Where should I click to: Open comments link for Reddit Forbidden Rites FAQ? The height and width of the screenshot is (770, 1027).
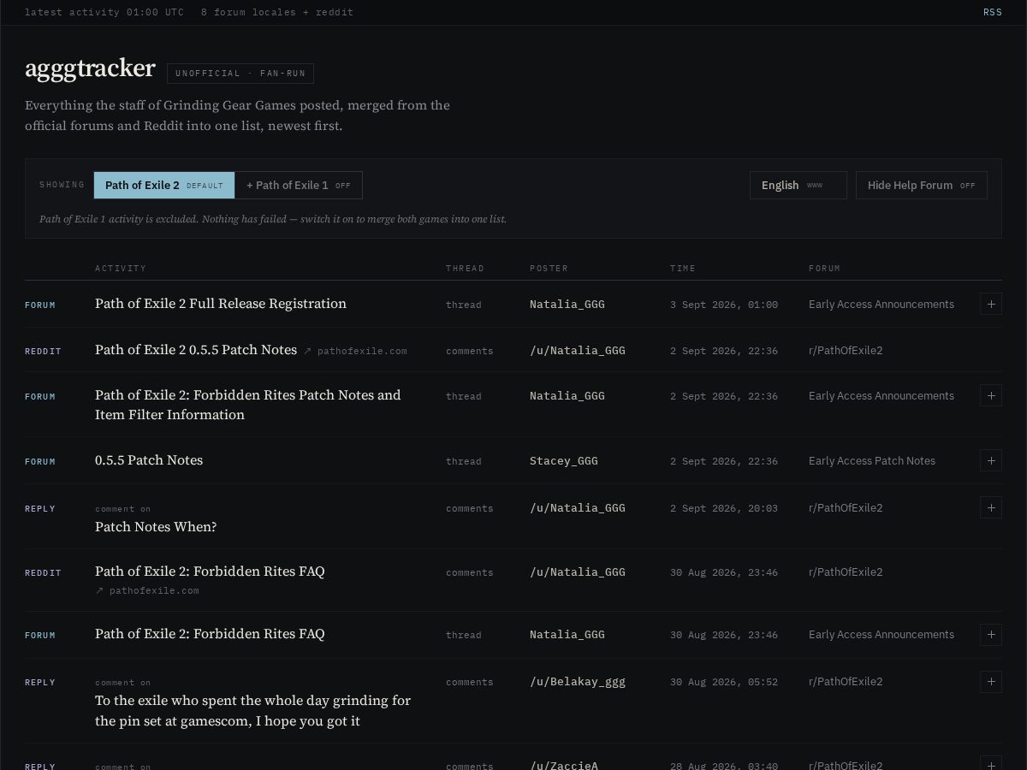(469, 572)
